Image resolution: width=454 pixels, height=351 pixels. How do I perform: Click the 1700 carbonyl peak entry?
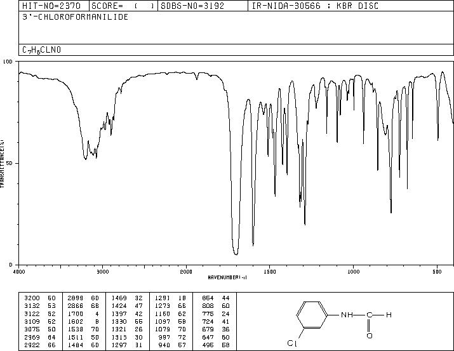83,314
